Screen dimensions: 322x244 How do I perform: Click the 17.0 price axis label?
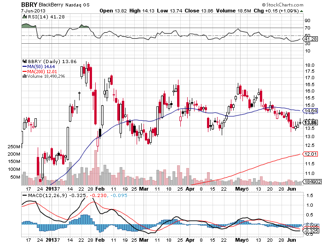[310, 78]
